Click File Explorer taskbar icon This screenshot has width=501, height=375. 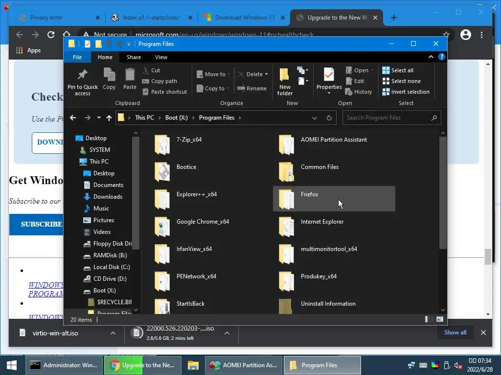coord(193,365)
